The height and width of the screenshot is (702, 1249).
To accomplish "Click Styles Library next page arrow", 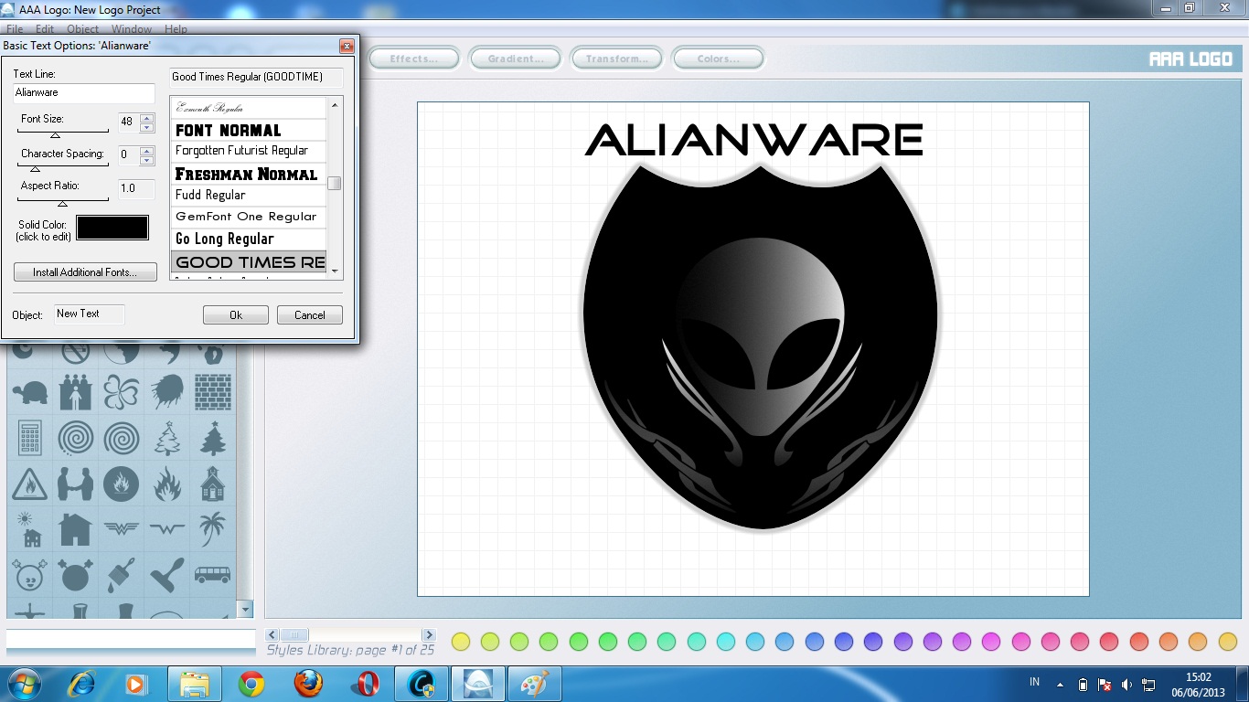I will (x=428, y=634).
